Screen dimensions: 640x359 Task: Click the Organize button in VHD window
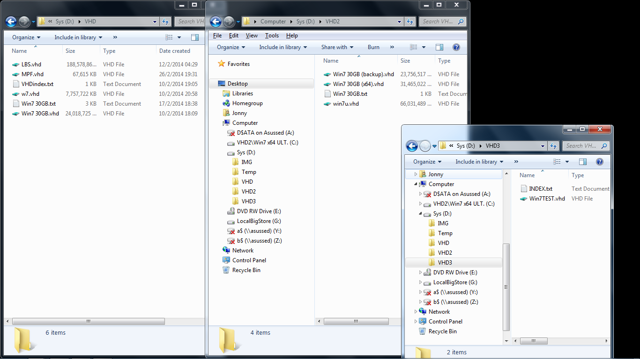coord(26,37)
